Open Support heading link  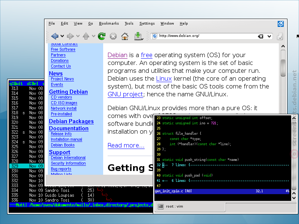[x=60, y=152]
